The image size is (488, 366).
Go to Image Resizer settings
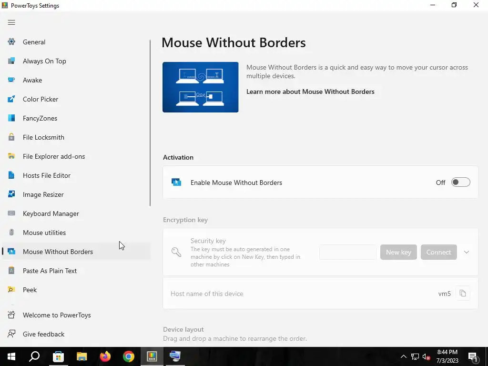pos(76,194)
